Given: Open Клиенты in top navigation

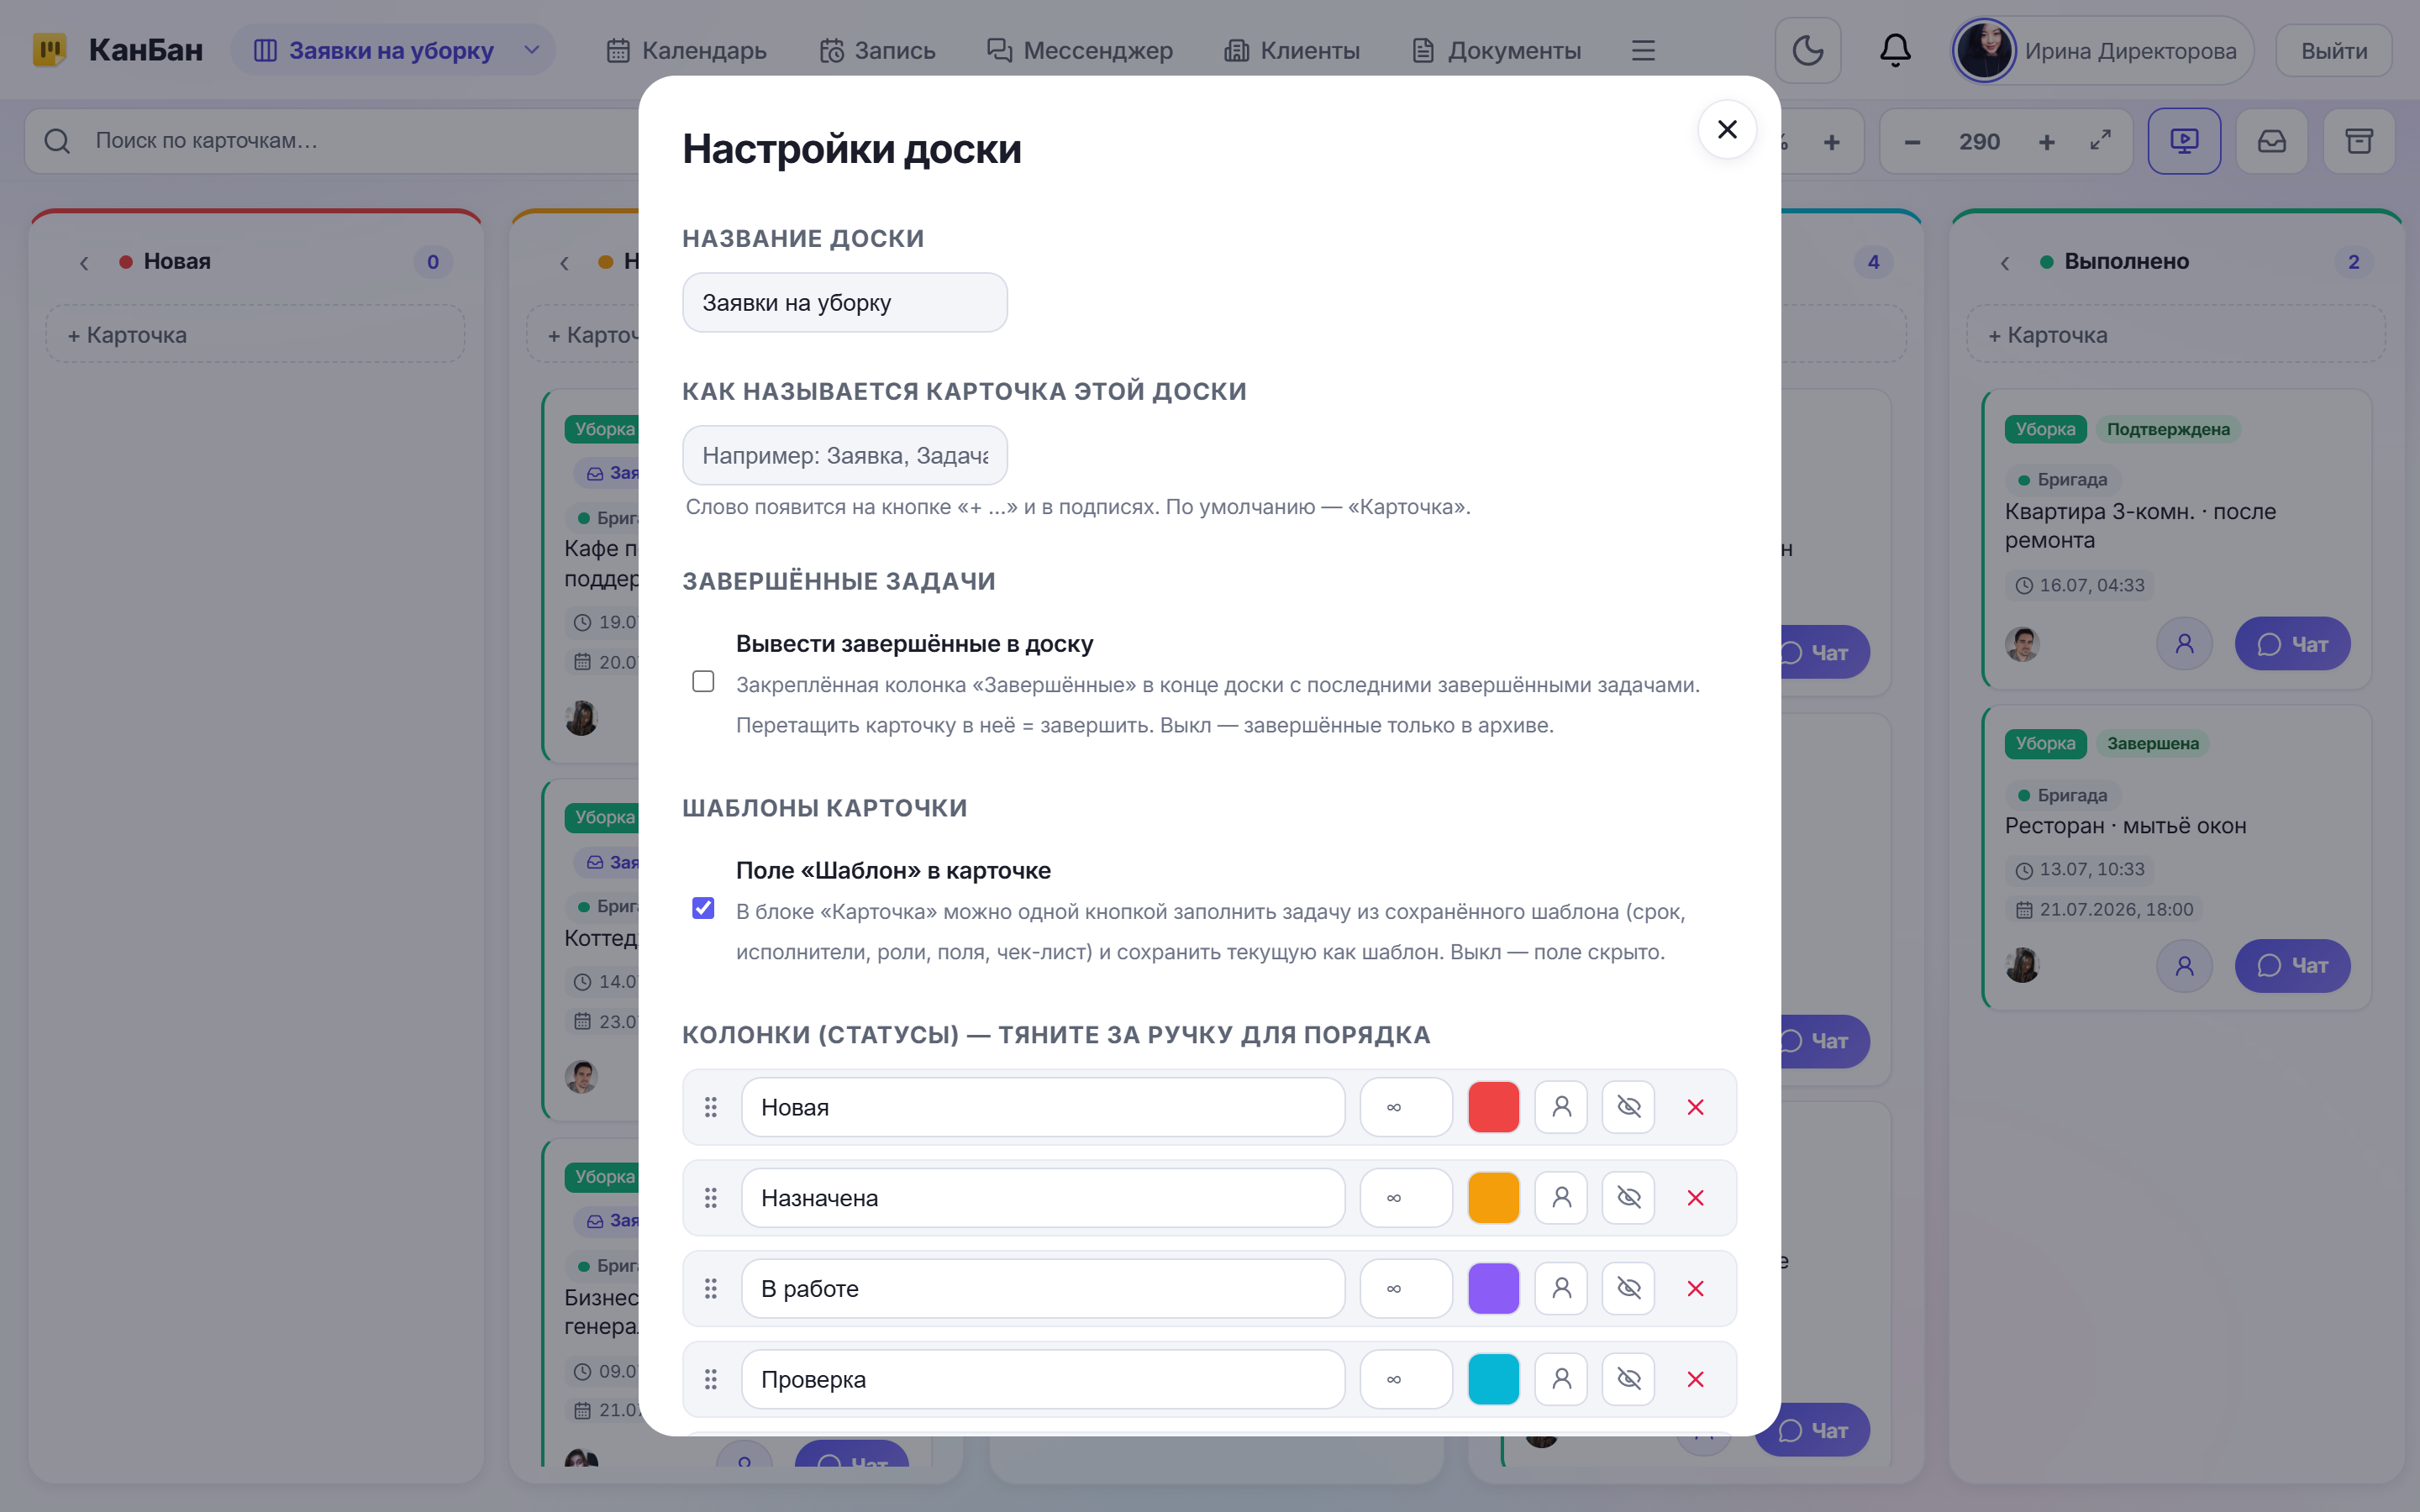Looking at the screenshot, I should coord(1292,50).
